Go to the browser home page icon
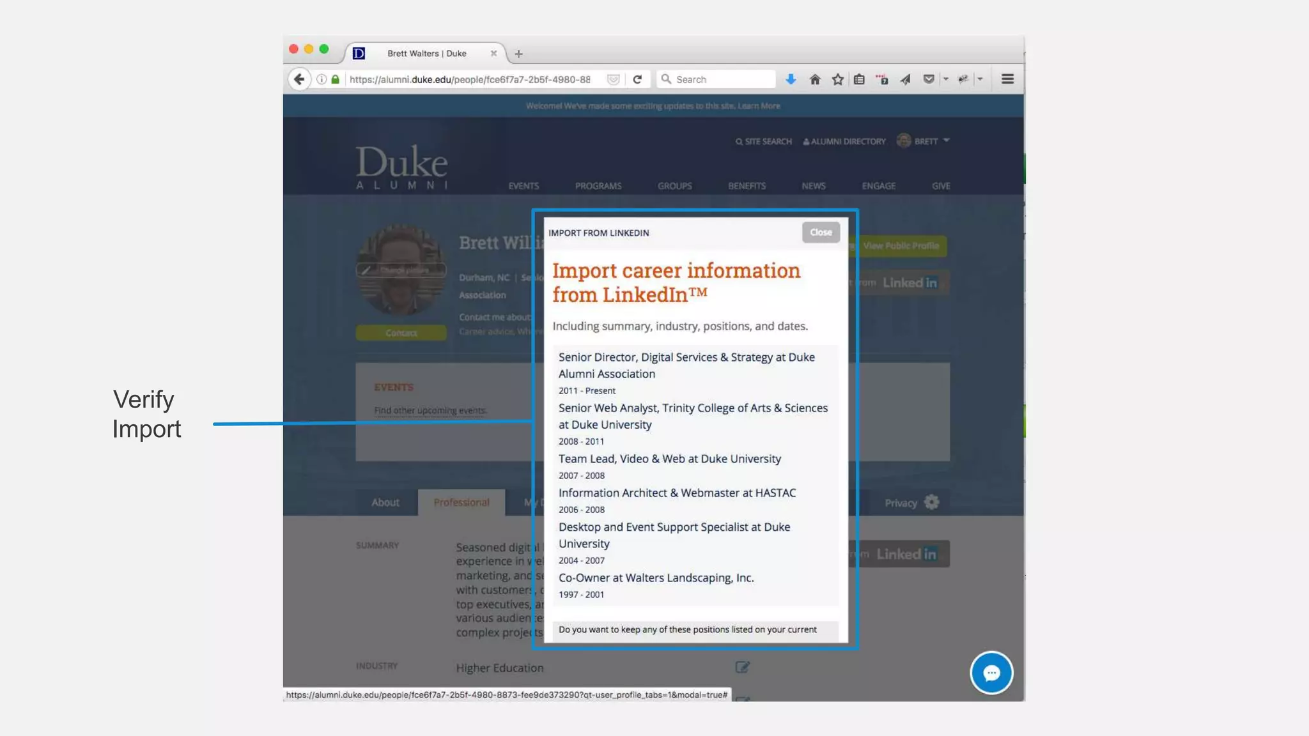 (x=814, y=79)
